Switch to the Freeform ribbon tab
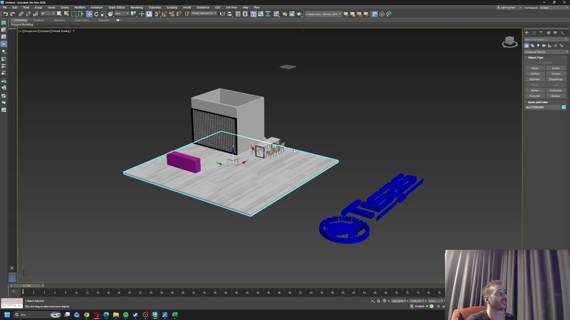Viewport: 570px width, 320px height. (39, 20)
